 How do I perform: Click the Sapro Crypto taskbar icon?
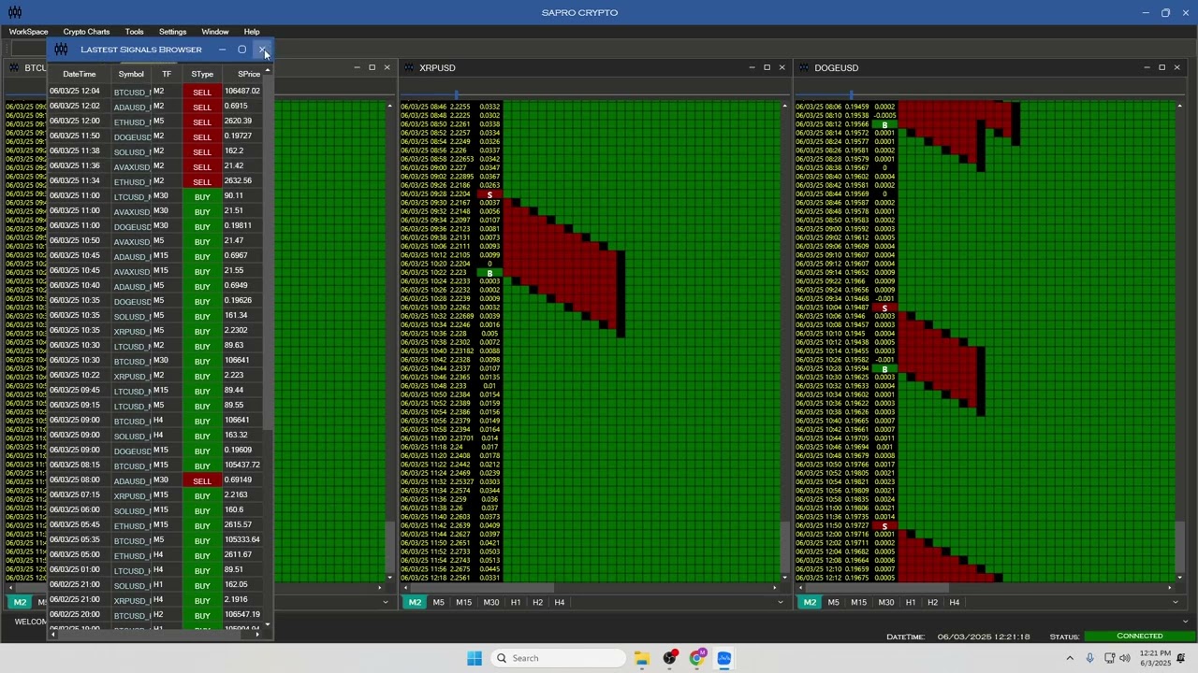click(x=723, y=658)
